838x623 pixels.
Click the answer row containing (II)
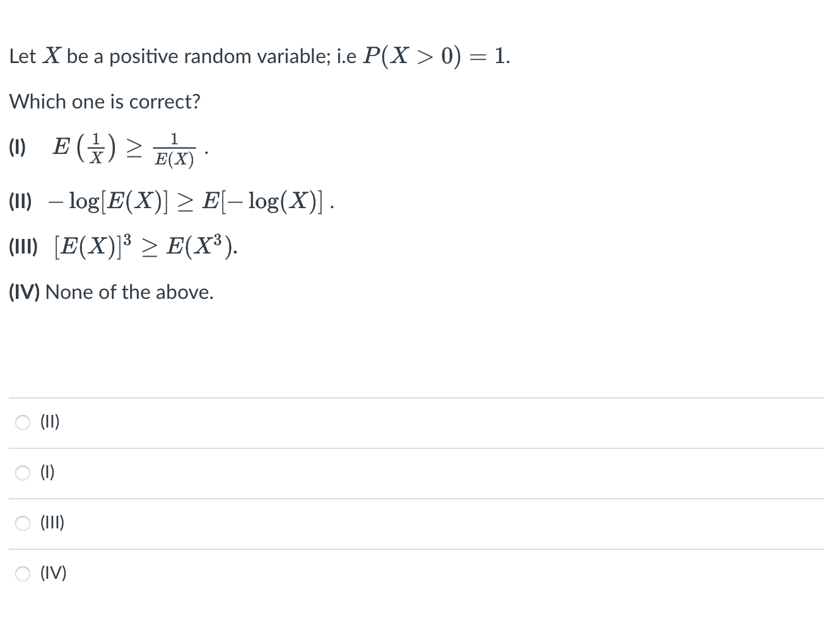click(252, 422)
